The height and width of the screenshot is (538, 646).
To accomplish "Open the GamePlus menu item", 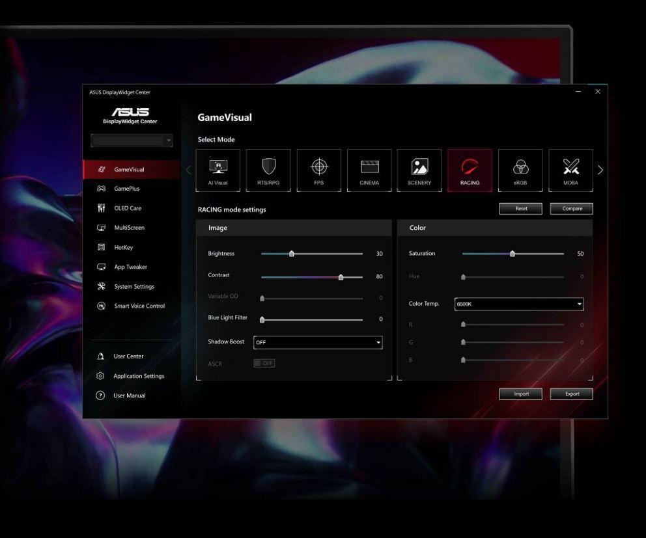I will (x=132, y=189).
